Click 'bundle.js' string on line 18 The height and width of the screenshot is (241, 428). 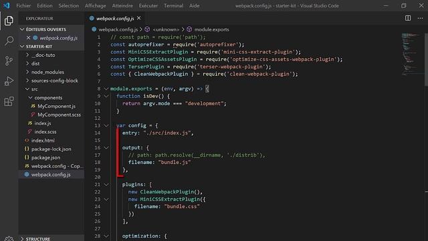point(175,162)
